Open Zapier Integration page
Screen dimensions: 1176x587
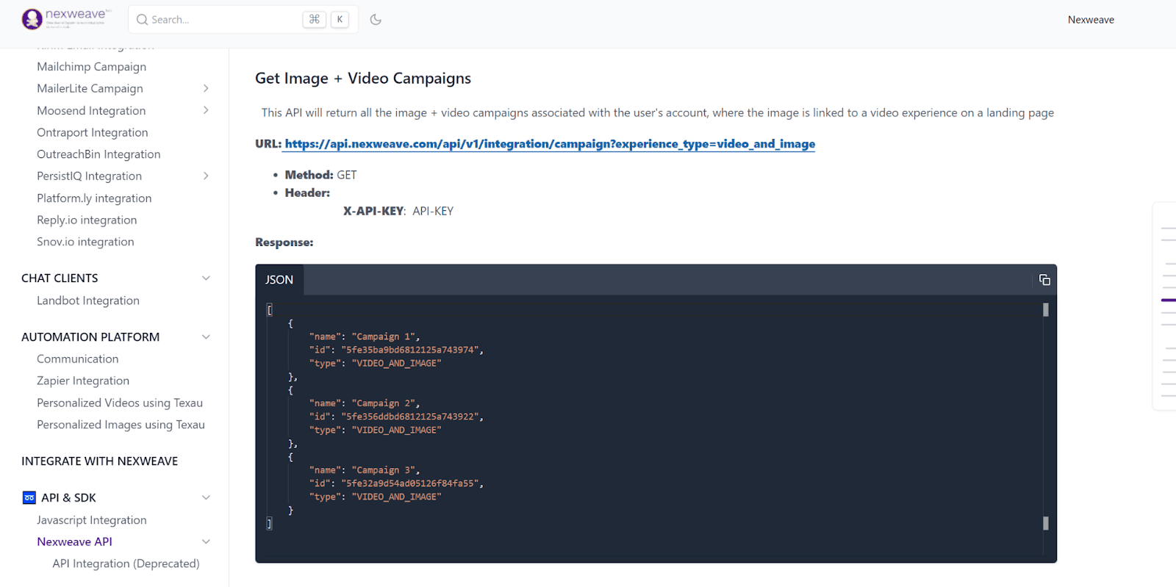coord(83,381)
